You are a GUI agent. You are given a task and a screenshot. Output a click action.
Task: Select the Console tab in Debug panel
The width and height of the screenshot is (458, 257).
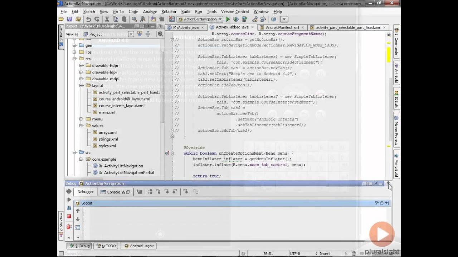tap(113, 192)
